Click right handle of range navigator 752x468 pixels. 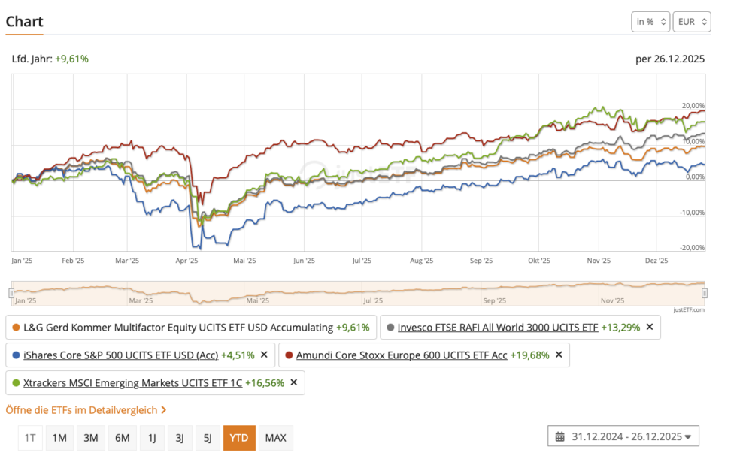click(x=705, y=292)
